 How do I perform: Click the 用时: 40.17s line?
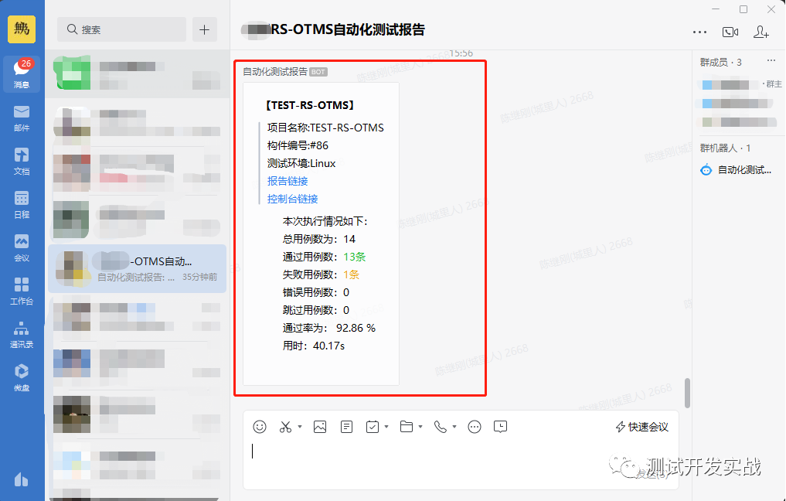click(314, 346)
